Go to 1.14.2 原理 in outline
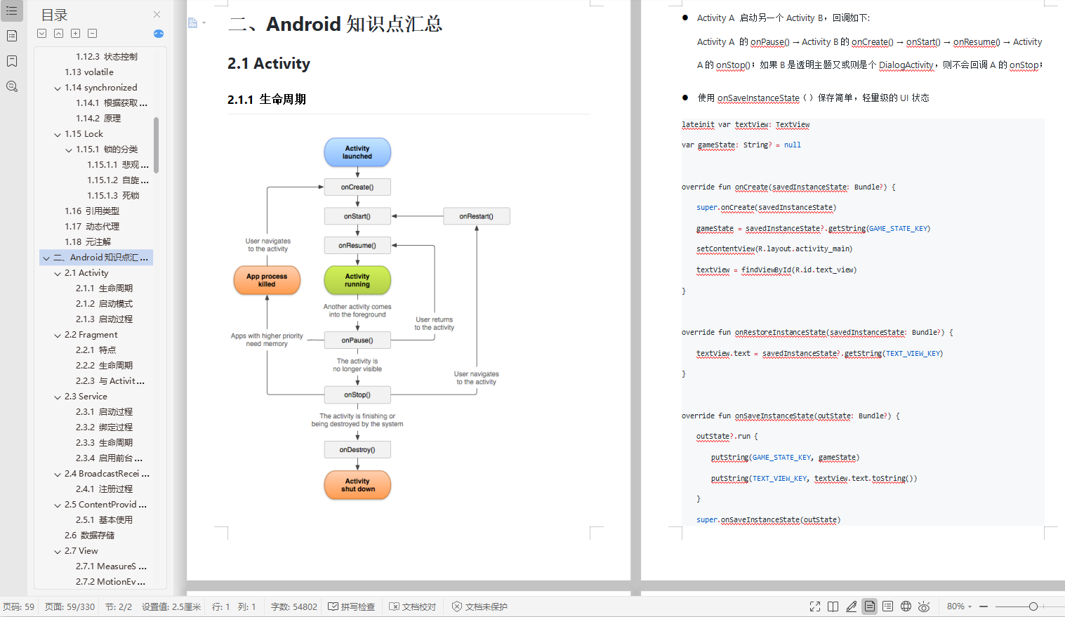Viewport: 1065px width, 617px height. coord(98,119)
